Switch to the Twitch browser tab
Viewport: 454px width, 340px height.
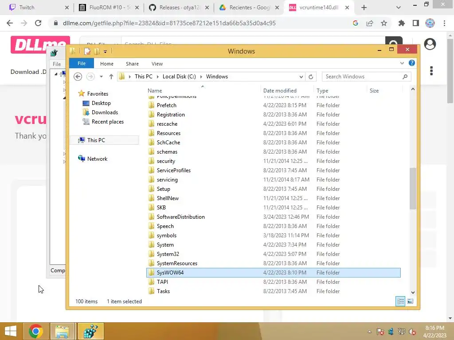point(36,8)
